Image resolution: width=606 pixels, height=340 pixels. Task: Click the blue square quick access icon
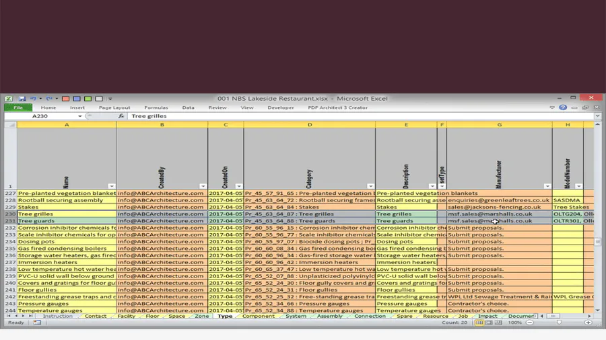pyautogui.click(x=77, y=99)
